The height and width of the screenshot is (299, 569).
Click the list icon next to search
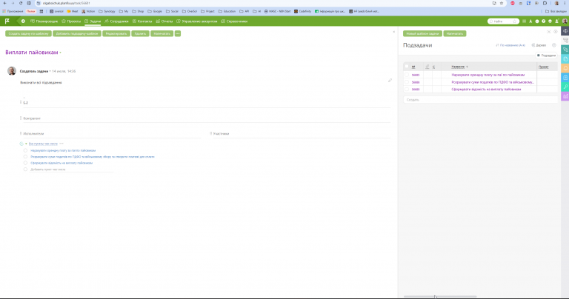(x=524, y=21)
